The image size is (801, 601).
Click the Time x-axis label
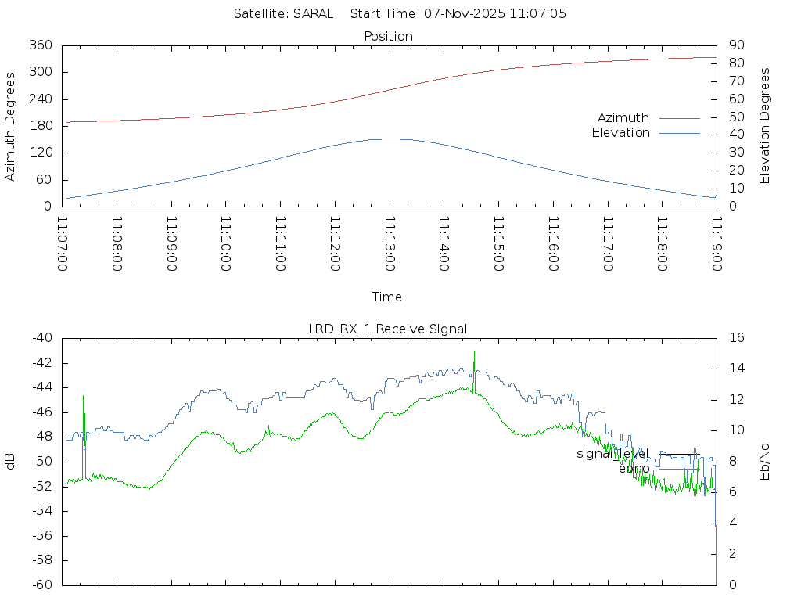pyautogui.click(x=387, y=297)
